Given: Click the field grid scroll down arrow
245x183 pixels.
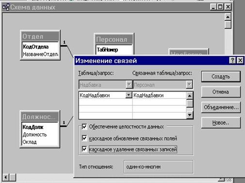Looking at the screenshot, I should click(190, 115).
